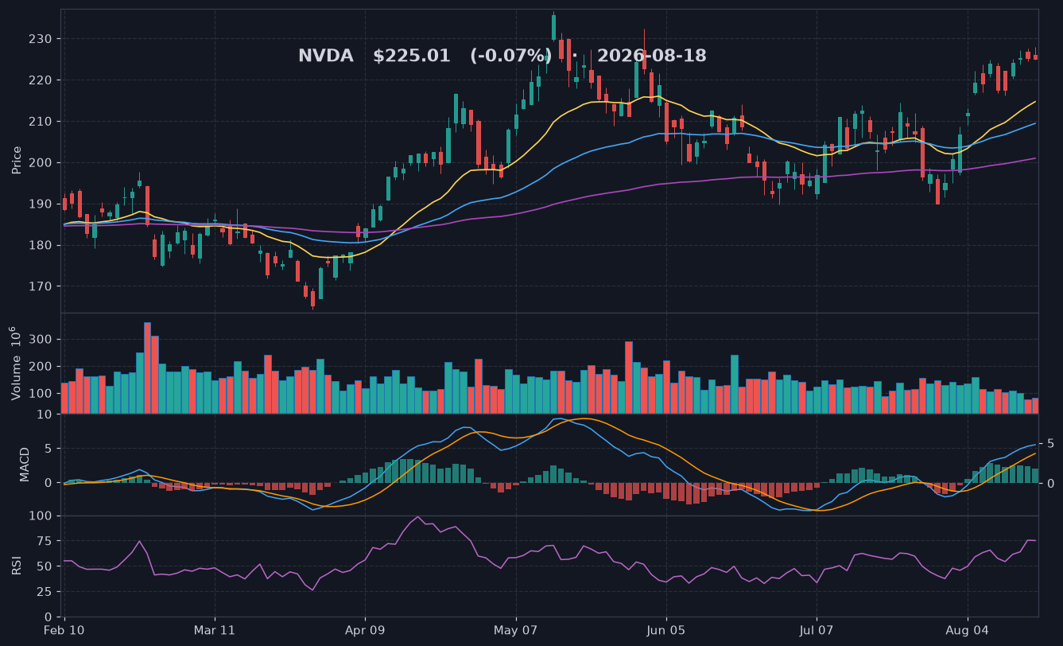This screenshot has width=1063, height=646.
Task: Click the 2026-08-18 date in title
Action: point(652,56)
